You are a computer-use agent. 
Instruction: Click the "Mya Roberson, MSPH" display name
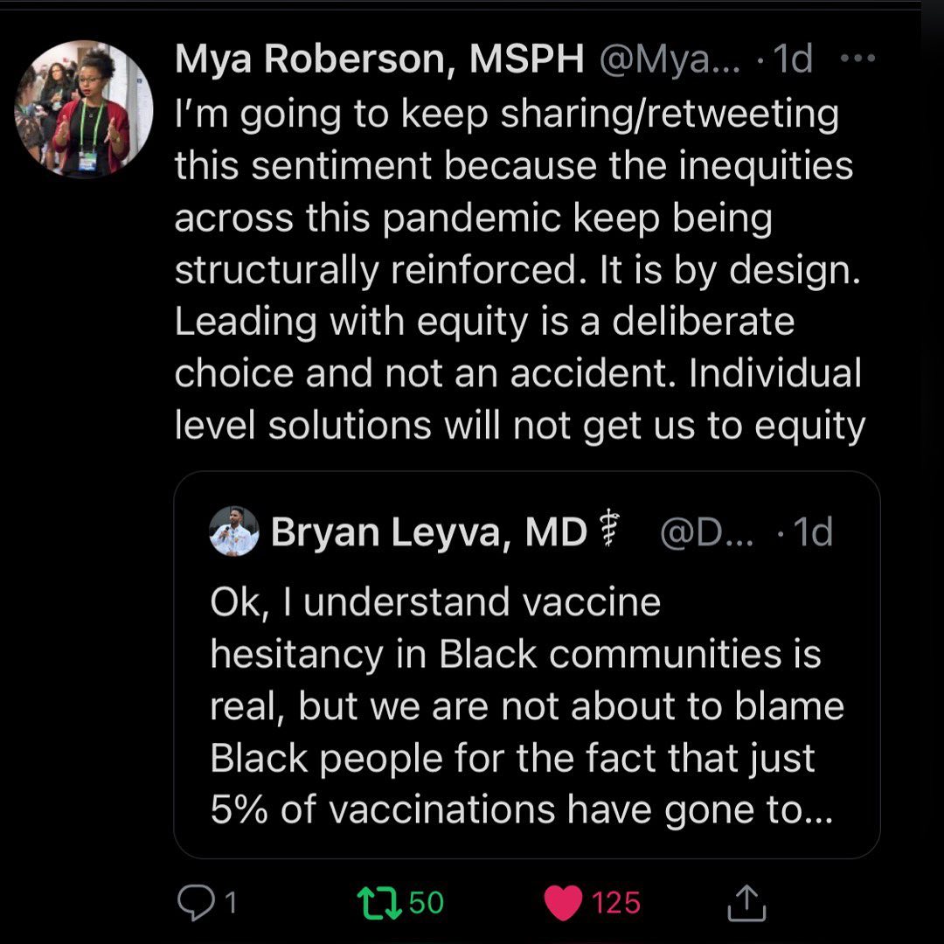point(379,59)
